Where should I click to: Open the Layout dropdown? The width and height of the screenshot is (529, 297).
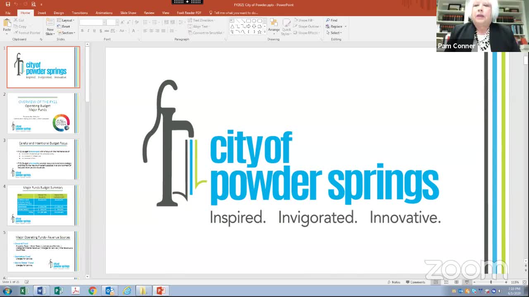click(66, 20)
